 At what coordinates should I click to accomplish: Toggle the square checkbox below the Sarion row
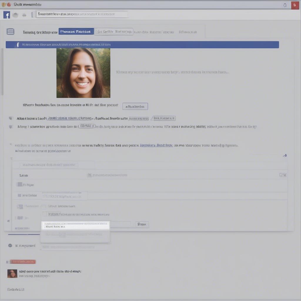point(20,185)
